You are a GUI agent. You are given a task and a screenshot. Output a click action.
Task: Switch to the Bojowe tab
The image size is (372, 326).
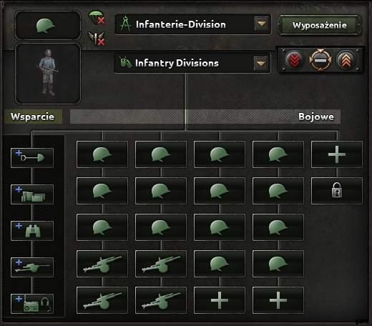316,117
